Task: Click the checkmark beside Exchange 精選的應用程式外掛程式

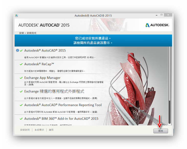Action: pos(21,91)
